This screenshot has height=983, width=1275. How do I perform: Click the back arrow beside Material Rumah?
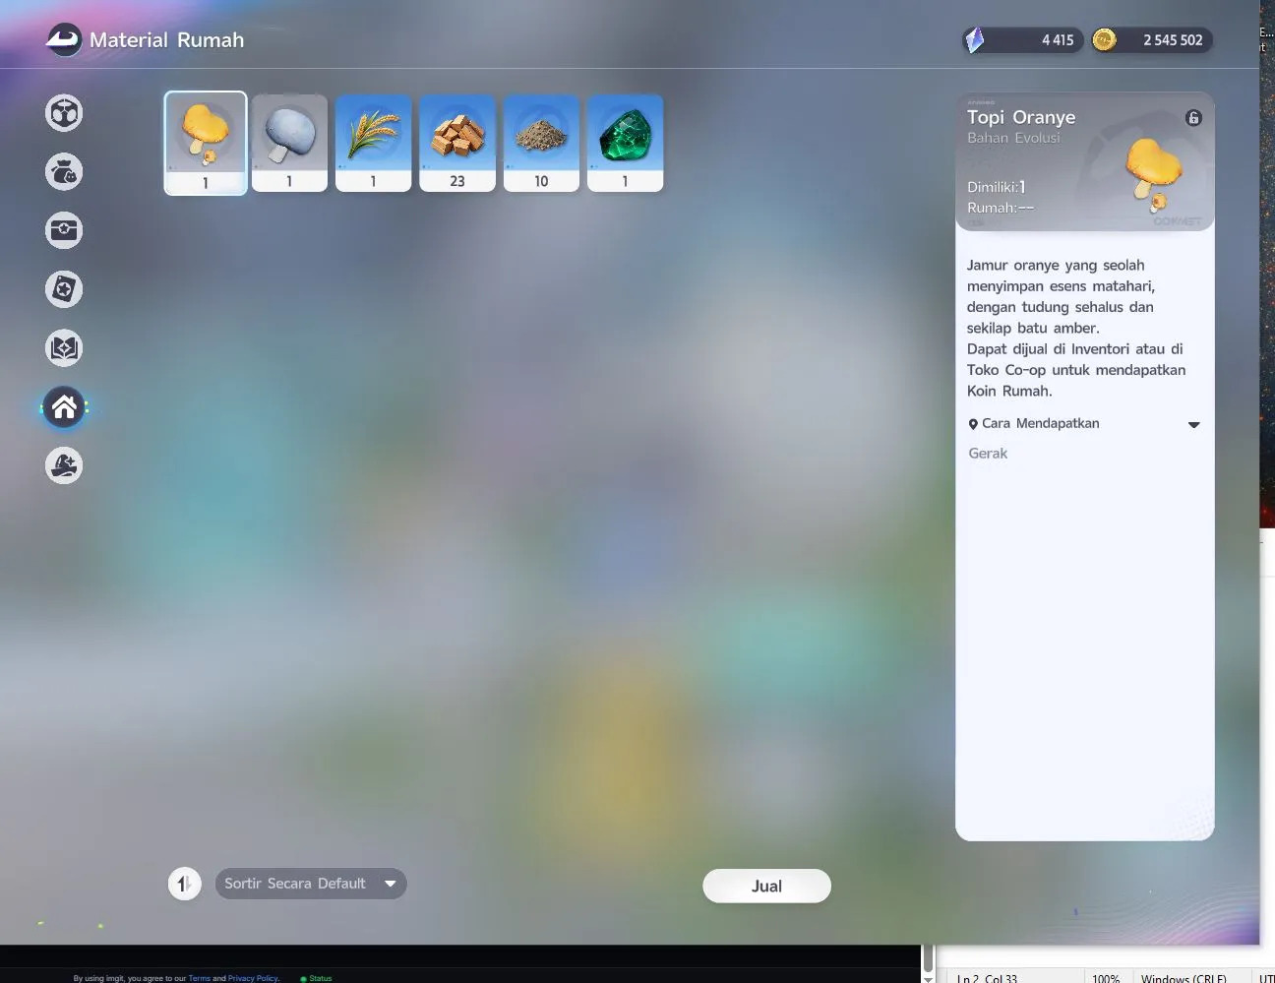pyautogui.click(x=64, y=40)
